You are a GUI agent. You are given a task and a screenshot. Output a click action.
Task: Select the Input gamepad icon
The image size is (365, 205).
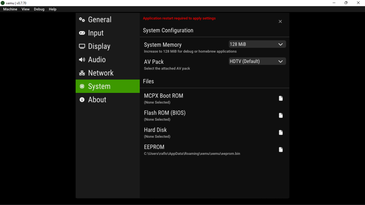coord(82,33)
